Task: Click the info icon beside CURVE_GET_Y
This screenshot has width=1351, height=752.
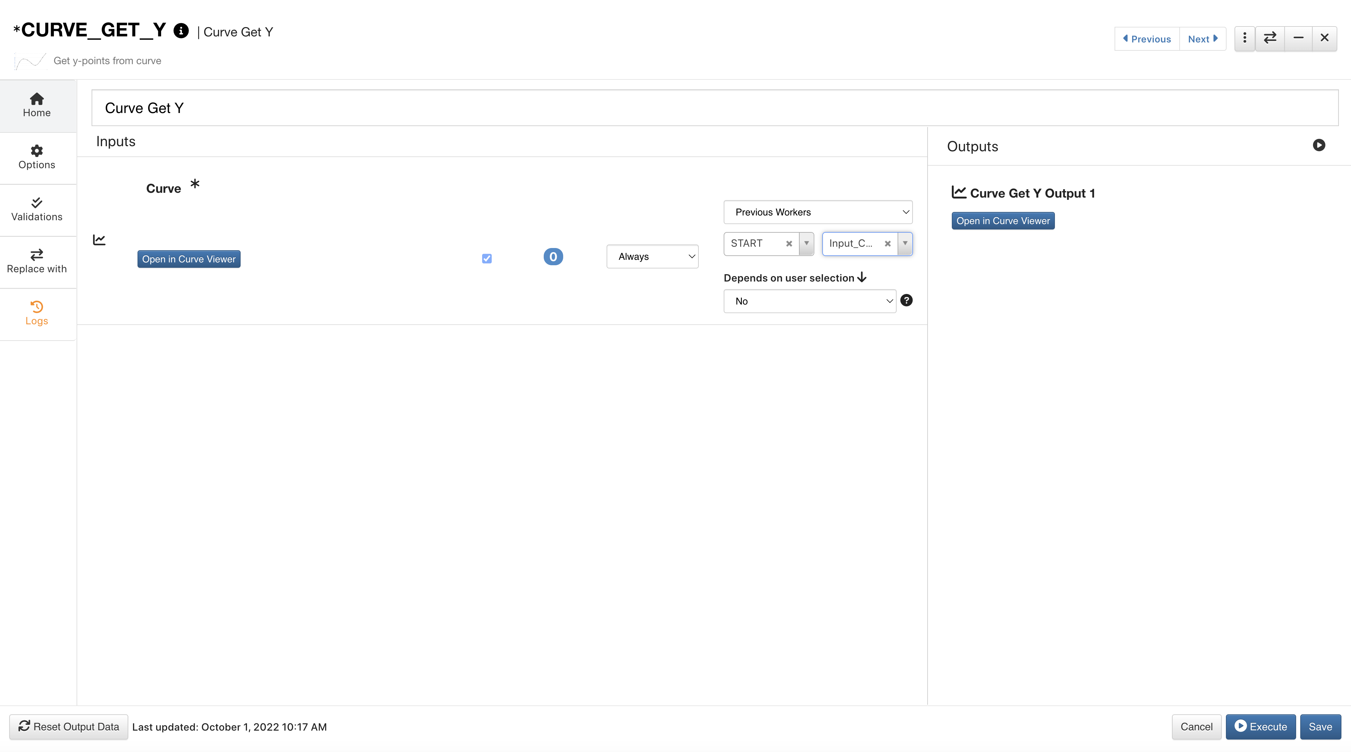Action: [x=181, y=31]
